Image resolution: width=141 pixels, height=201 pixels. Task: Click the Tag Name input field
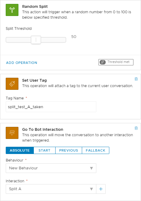[x=51, y=107]
